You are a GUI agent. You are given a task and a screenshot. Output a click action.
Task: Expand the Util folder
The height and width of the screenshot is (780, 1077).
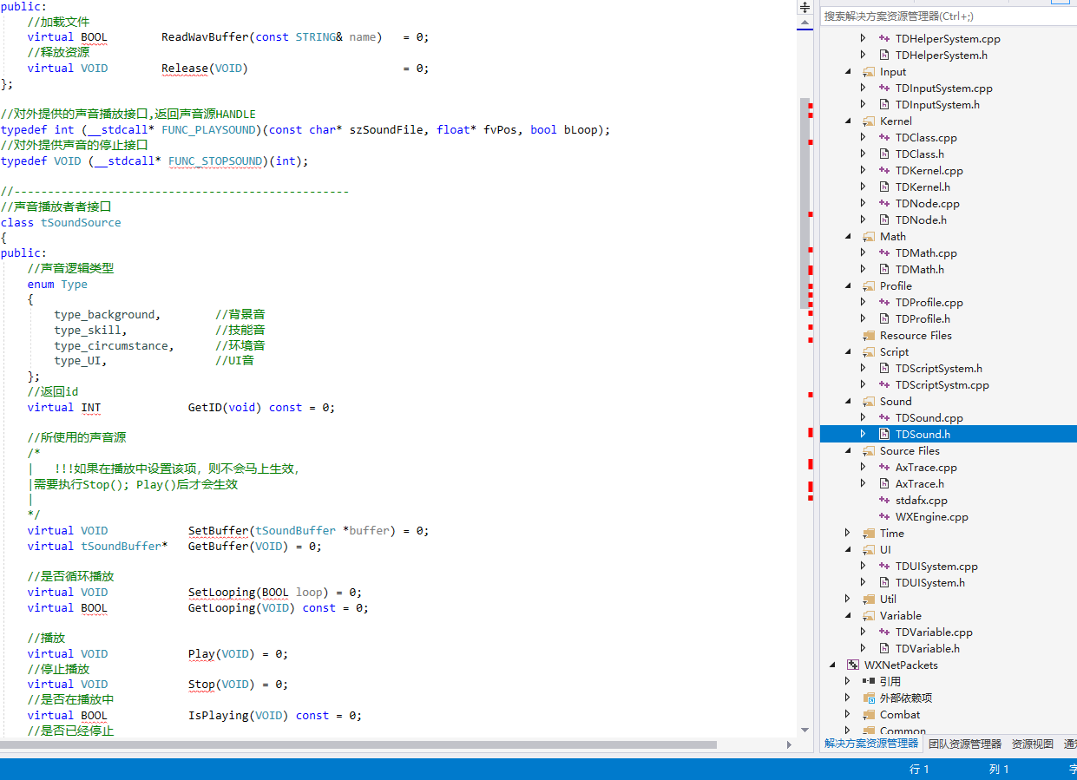coord(848,600)
